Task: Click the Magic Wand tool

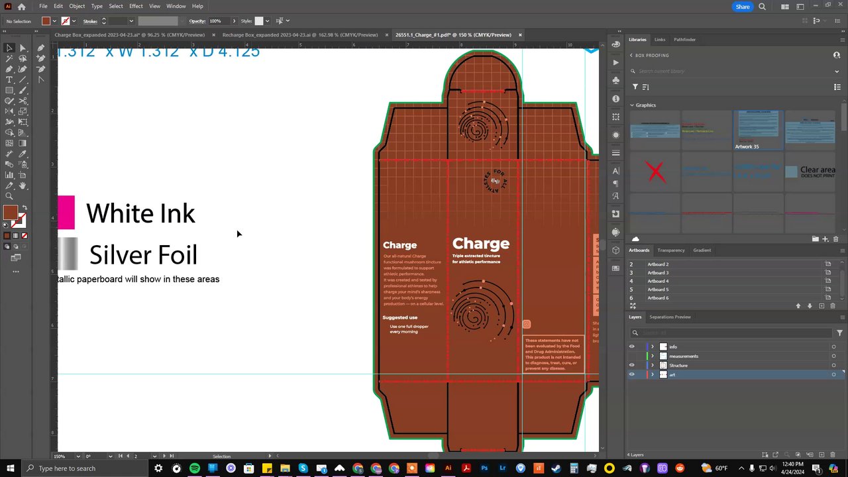Action: coord(9,58)
